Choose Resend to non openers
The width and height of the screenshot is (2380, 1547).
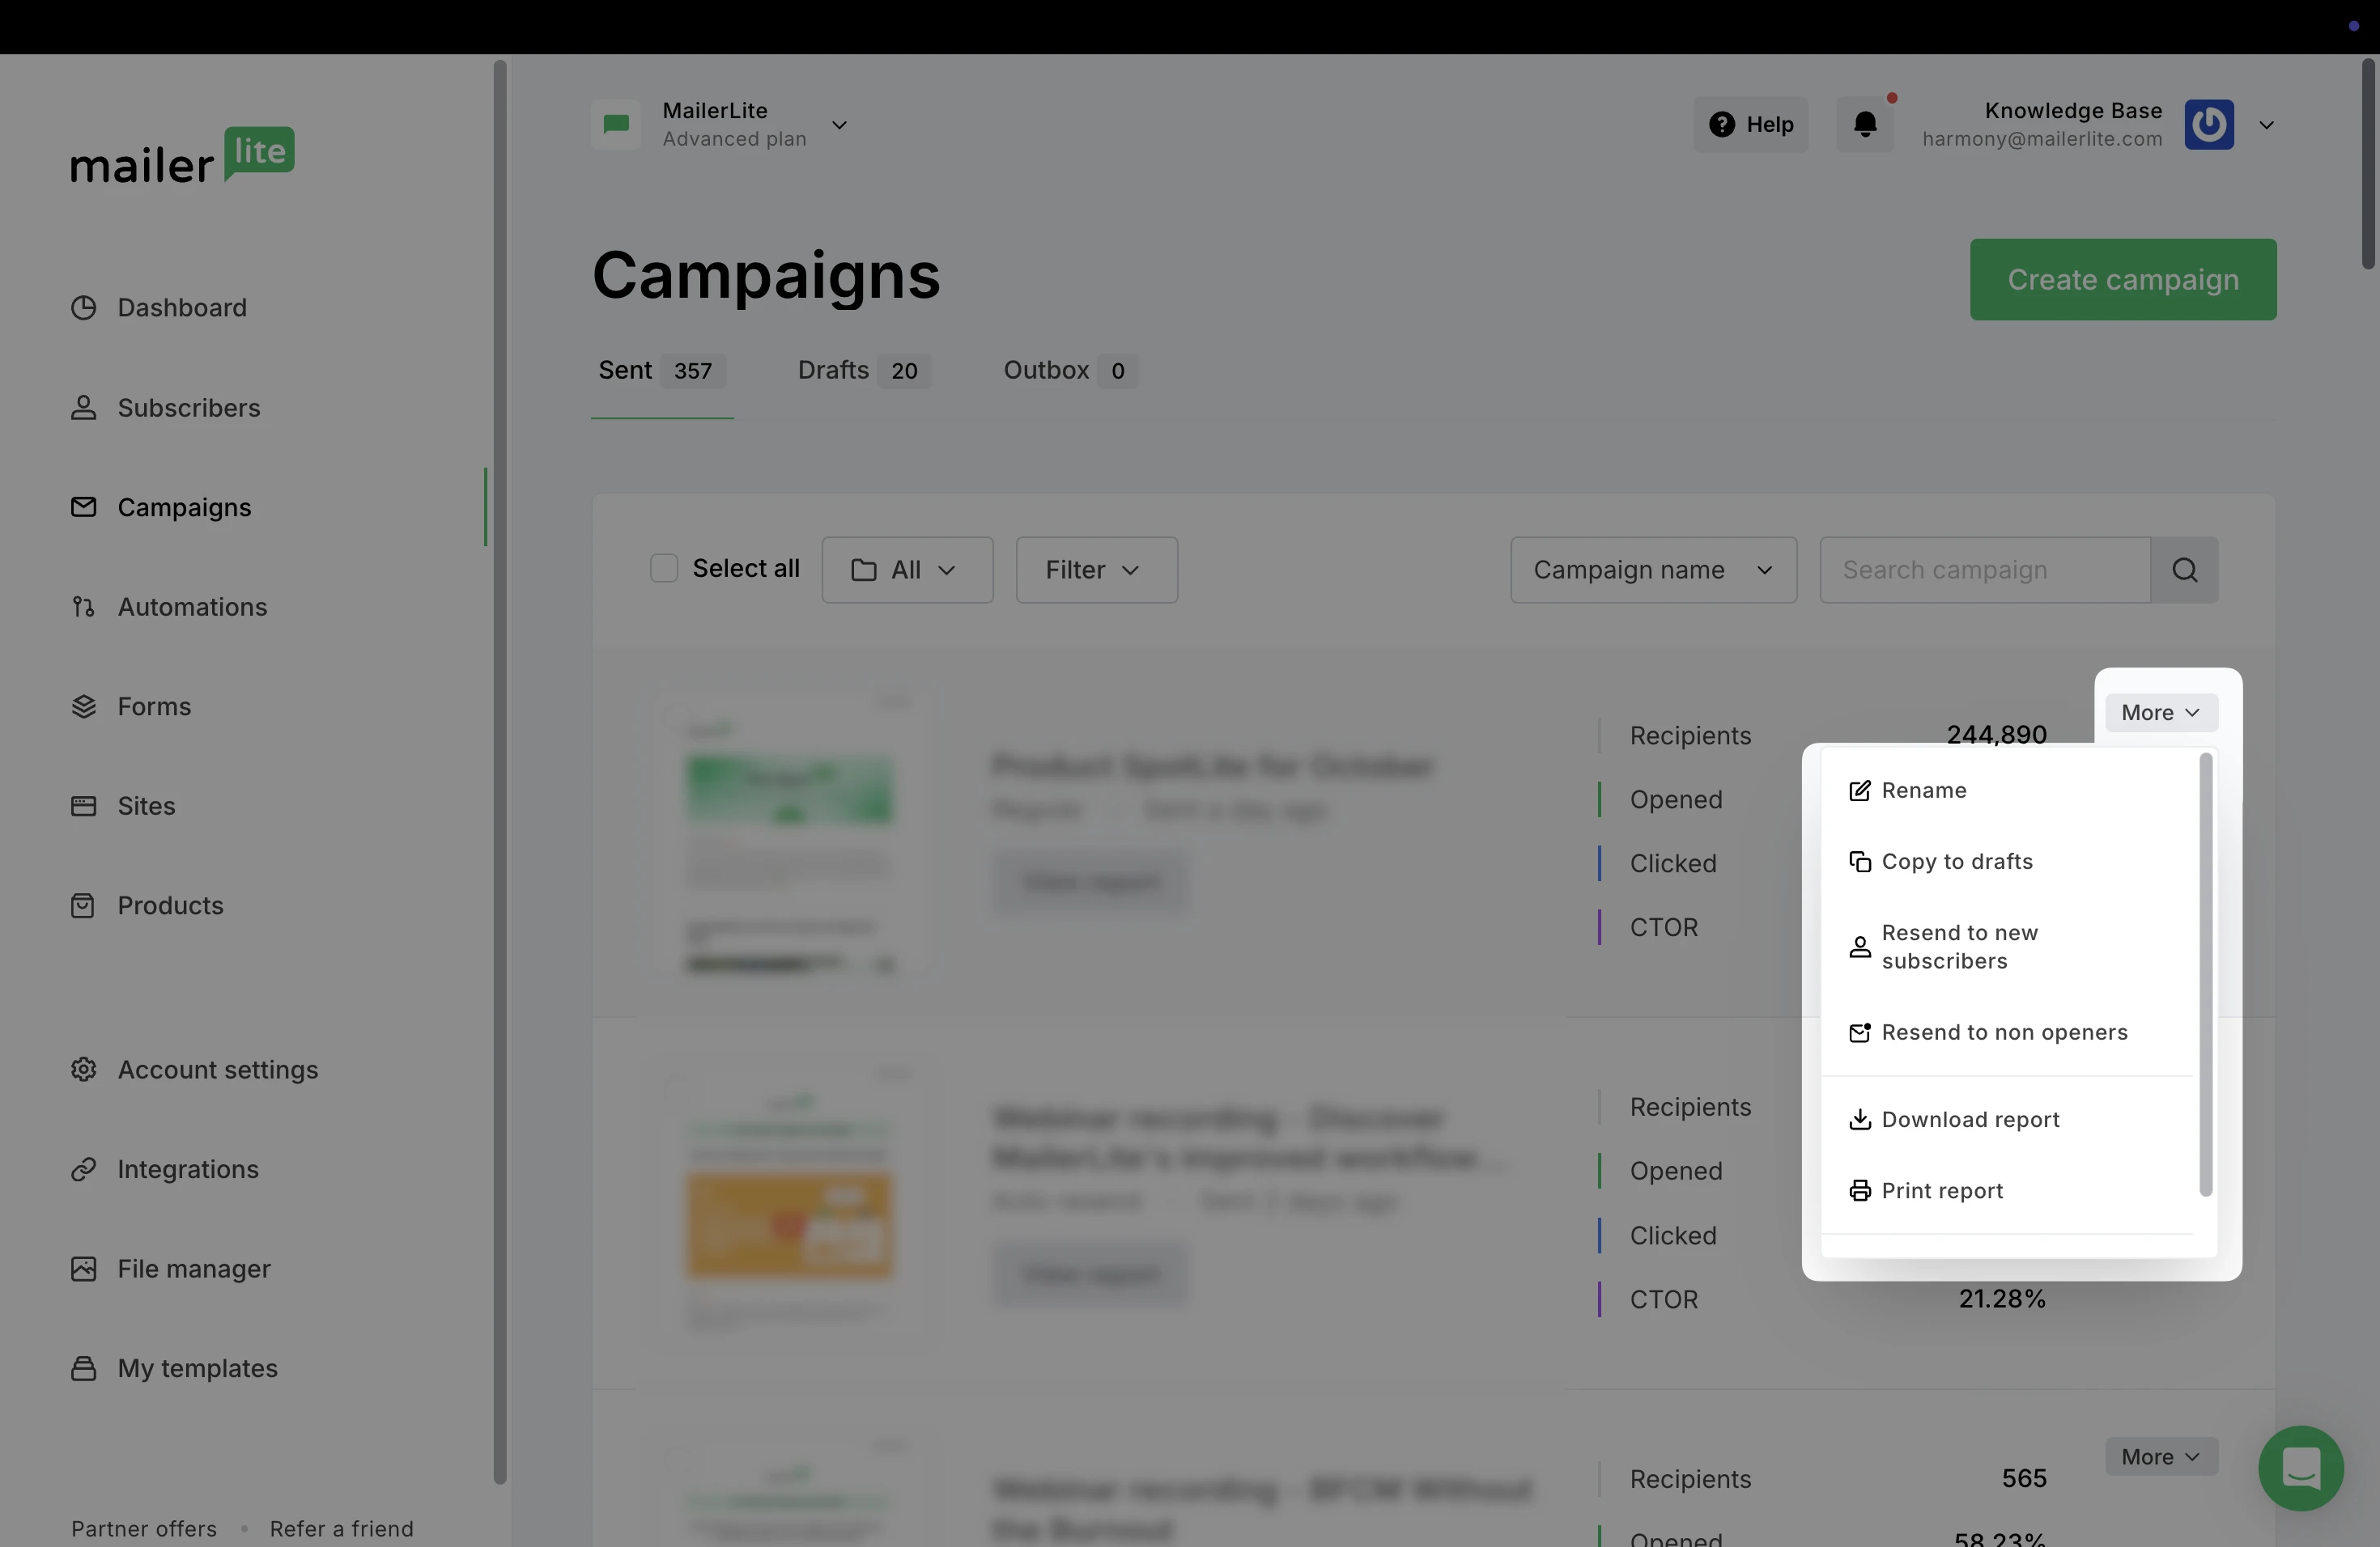point(2004,1032)
